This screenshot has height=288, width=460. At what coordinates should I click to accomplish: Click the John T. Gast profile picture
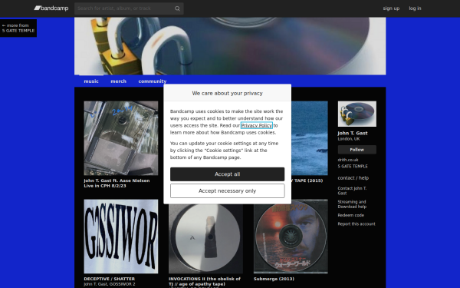[x=357, y=114]
